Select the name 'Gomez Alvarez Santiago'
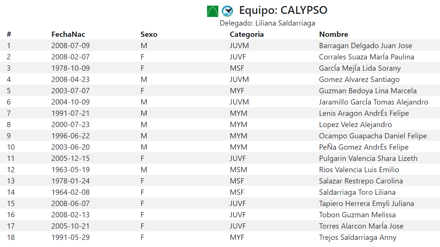The height and width of the screenshot is (247, 440). (x=359, y=80)
